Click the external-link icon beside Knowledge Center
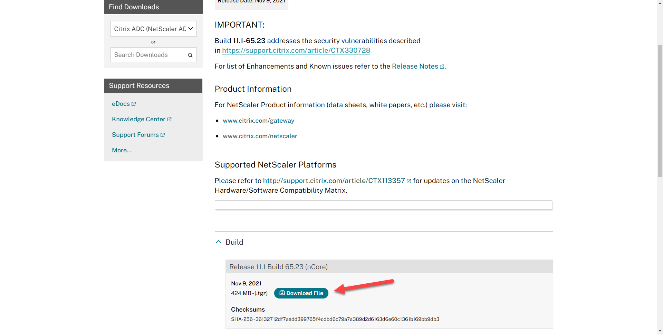Screen dimensions: 663x334 pos(169,119)
